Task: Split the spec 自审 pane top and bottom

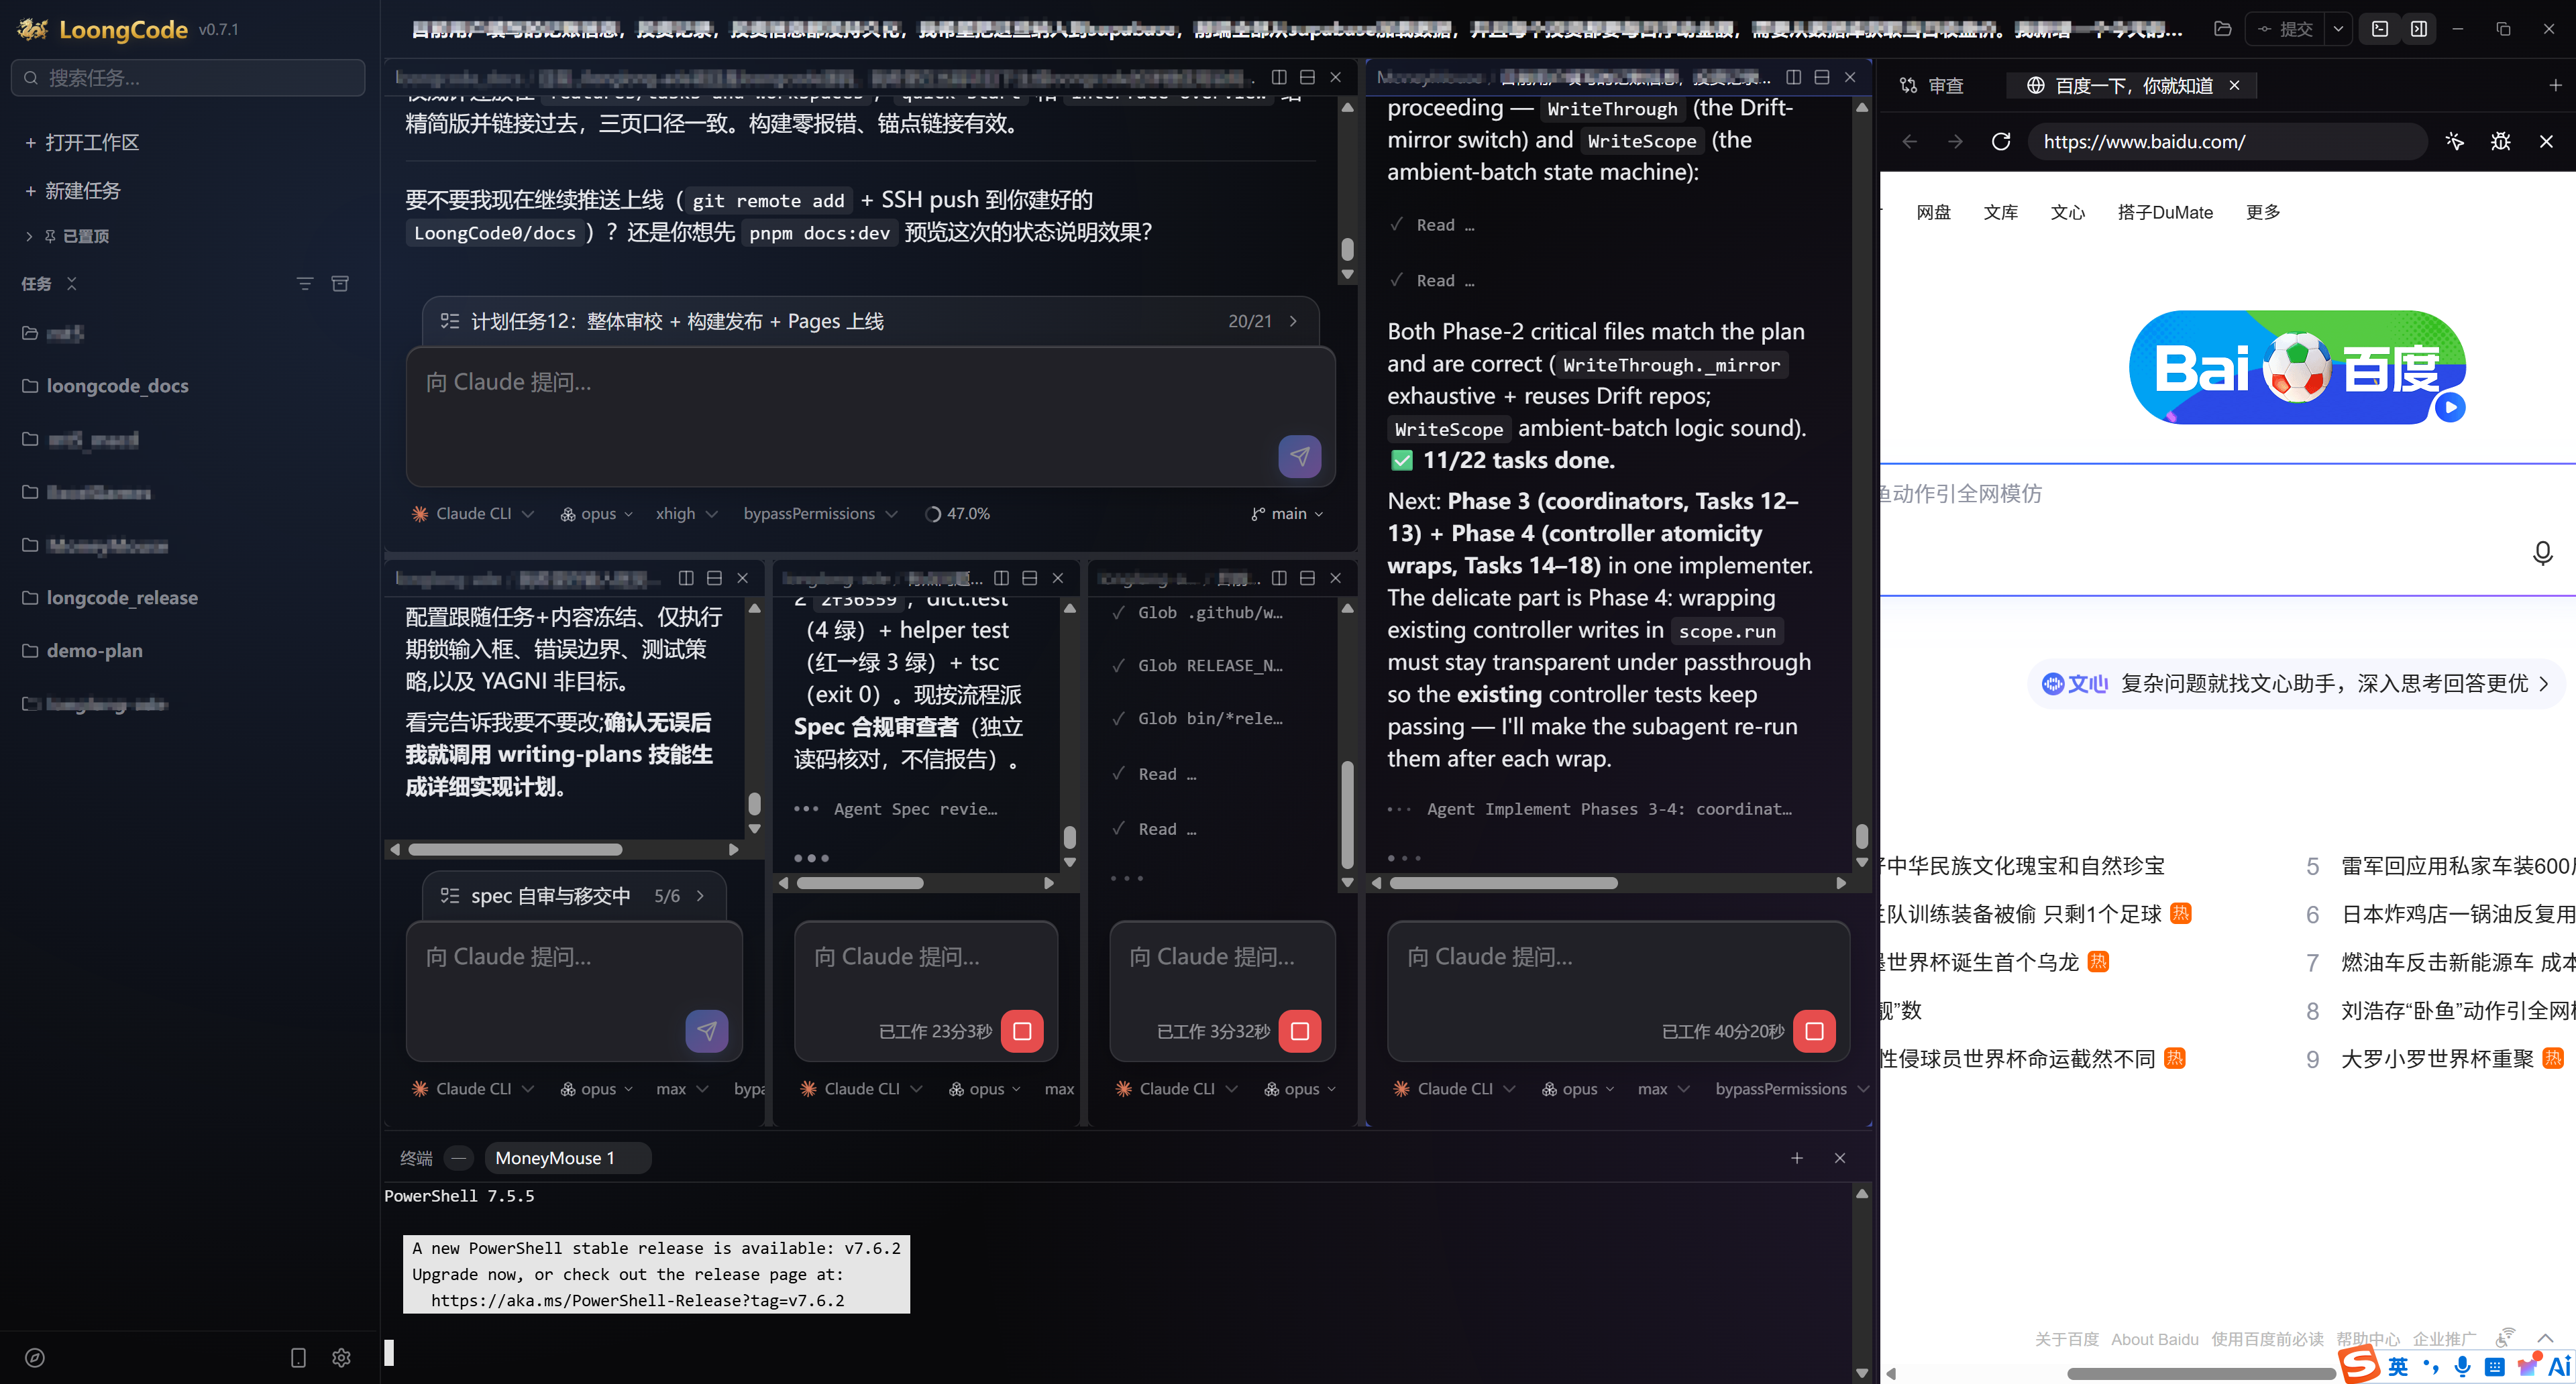Action: coord(714,577)
